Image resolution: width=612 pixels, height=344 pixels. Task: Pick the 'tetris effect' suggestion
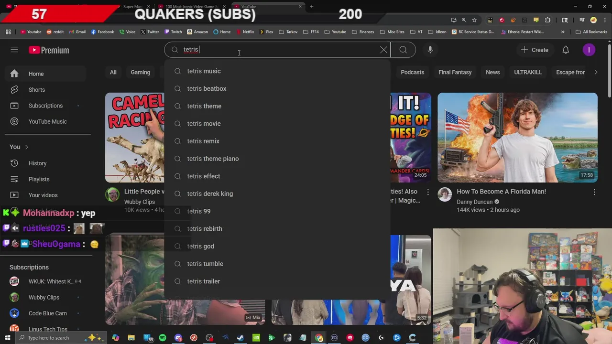277,176
